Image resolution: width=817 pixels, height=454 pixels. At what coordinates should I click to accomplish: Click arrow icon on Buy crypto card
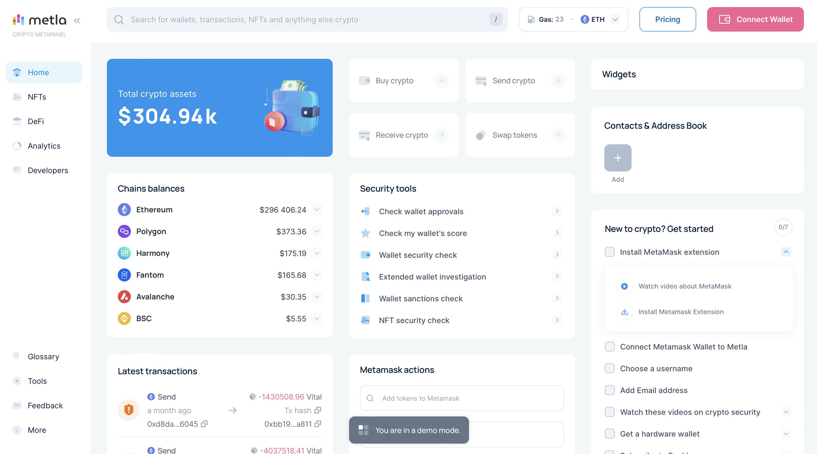click(441, 80)
